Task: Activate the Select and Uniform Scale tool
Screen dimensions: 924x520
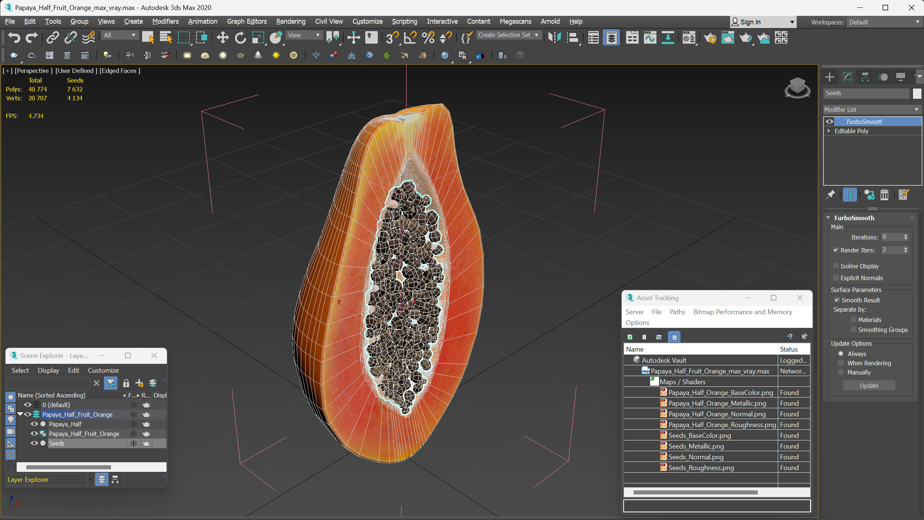Action: pyautogui.click(x=258, y=37)
